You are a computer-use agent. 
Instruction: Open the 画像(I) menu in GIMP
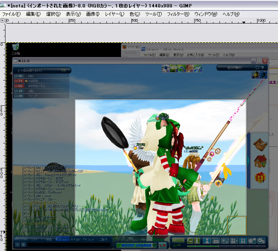[93, 14]
